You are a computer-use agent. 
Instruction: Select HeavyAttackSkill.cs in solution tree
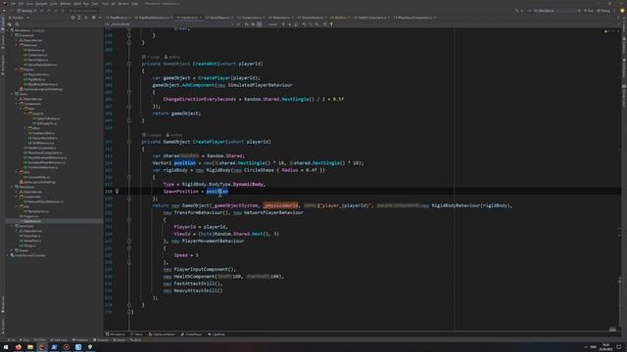pos(44,138)
